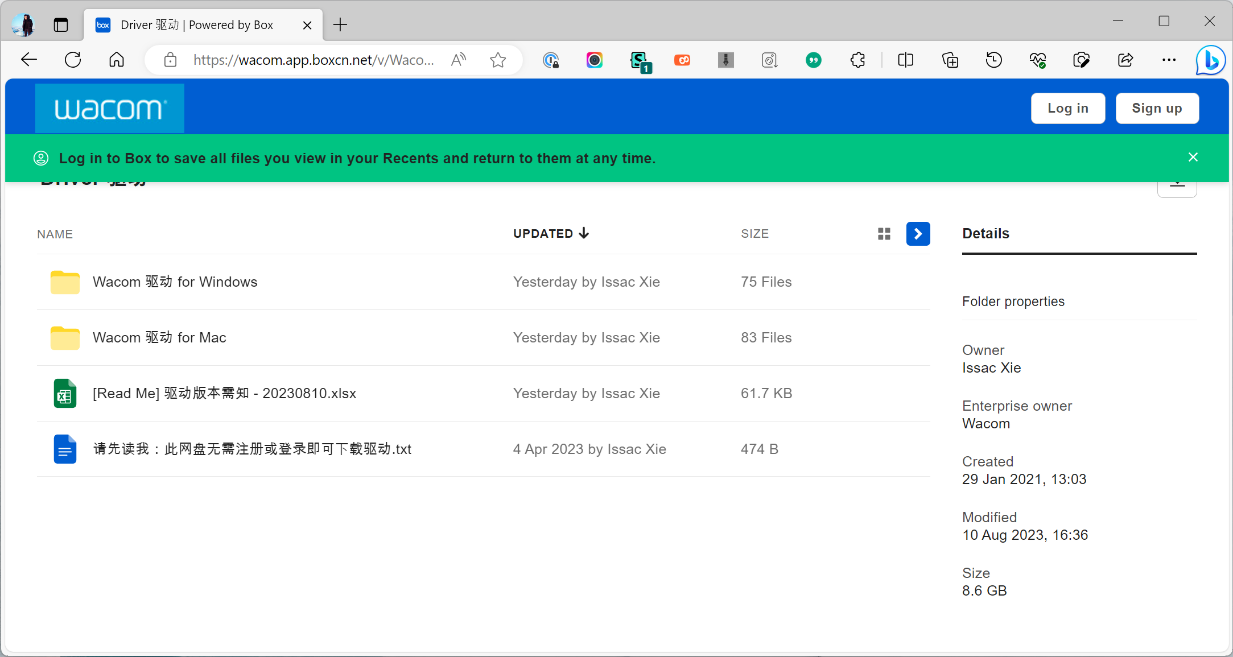Image resolution: width=1233 pixels, height=657 pixels.
Task: Click Created date 29 Jan 2021
Action: tap(1024, 480)
